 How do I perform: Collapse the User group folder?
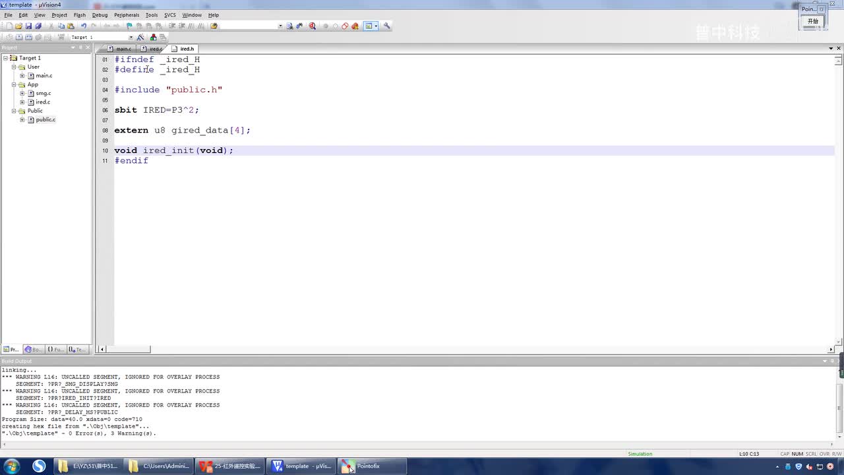pos(14,67)
